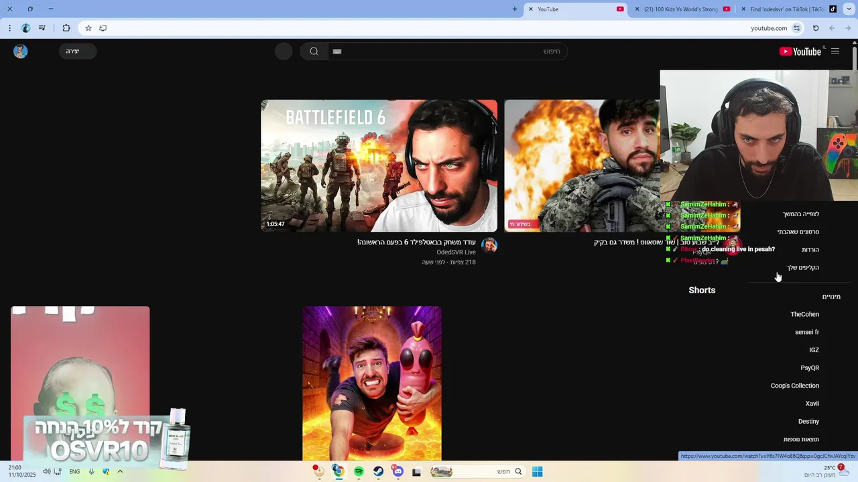
Task: Open the pink dollar-sign Short thumbnail
Action: pos(80,383)
